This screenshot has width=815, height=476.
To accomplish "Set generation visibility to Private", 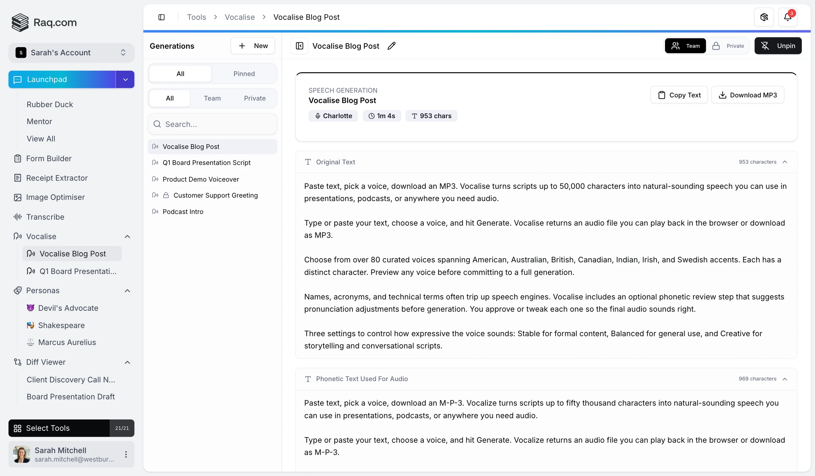I will pos(729,46).
